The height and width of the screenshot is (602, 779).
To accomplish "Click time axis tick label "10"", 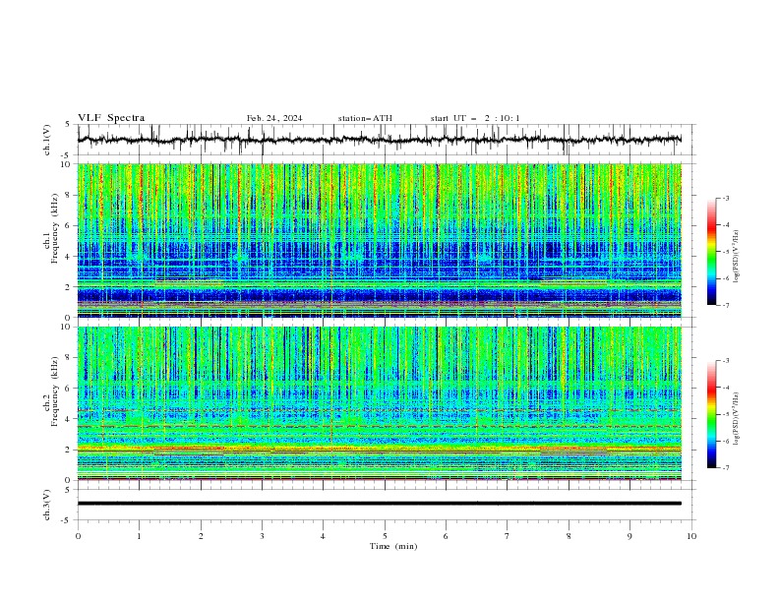I will tap(691, 536).
